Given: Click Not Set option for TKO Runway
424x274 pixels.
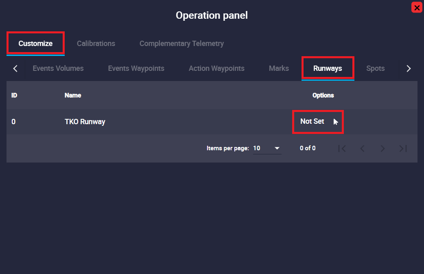Looking at the screenshot, I should [x=313, y=121].
